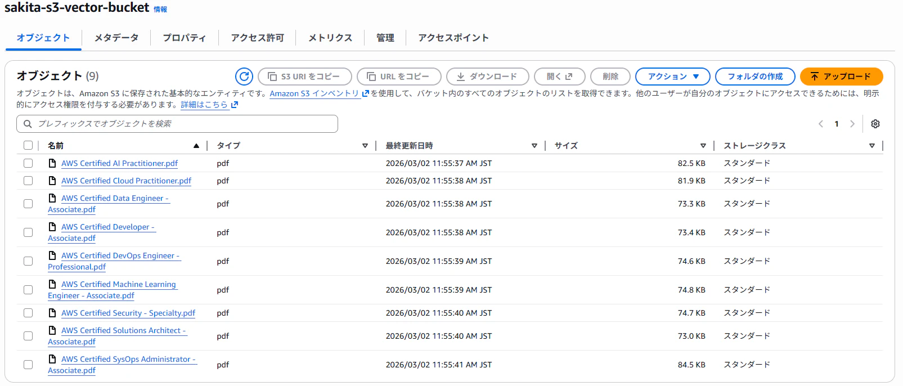Click the search magnifier icon
Viewport: 903px width, 386px height.
[x=28, y=124]
